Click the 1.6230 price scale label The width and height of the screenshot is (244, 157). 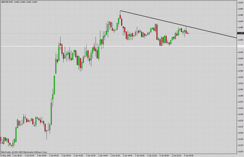pos(240,120)
